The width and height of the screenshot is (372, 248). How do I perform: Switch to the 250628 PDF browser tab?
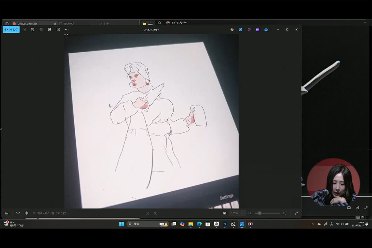[x=34, y=24]
